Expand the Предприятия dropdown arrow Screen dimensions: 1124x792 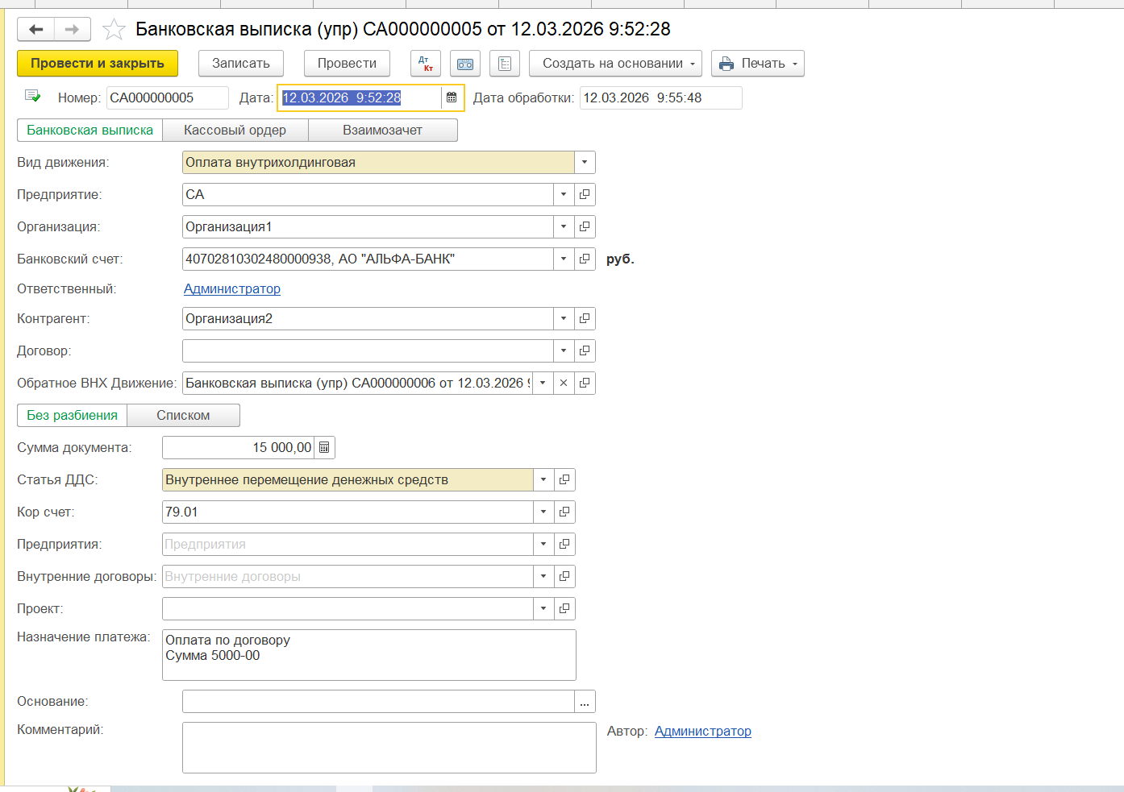tap(543, 544)
